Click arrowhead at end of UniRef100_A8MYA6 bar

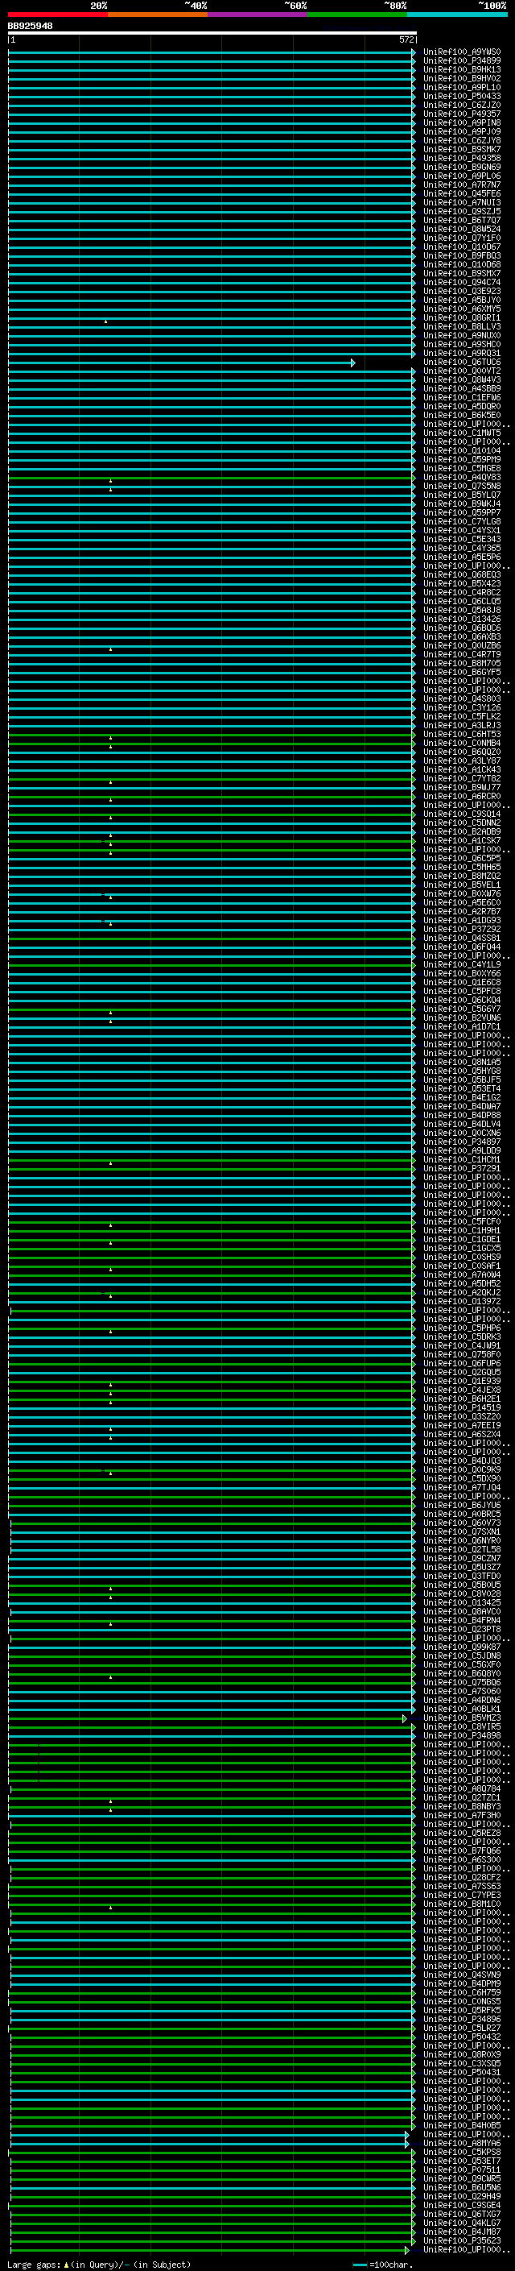[x=406, y=2144]
